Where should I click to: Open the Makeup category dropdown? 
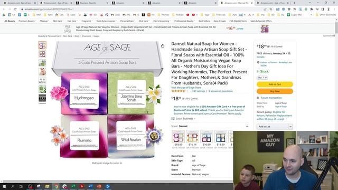pos(44,21)
